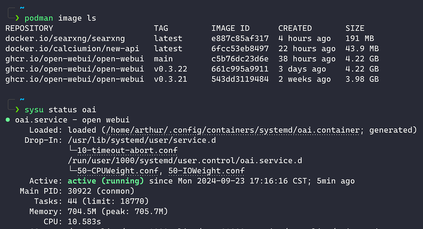Click the blue tilde above podman prompt
The height and width of the screenshot is (229, 423).
point(22,8)
